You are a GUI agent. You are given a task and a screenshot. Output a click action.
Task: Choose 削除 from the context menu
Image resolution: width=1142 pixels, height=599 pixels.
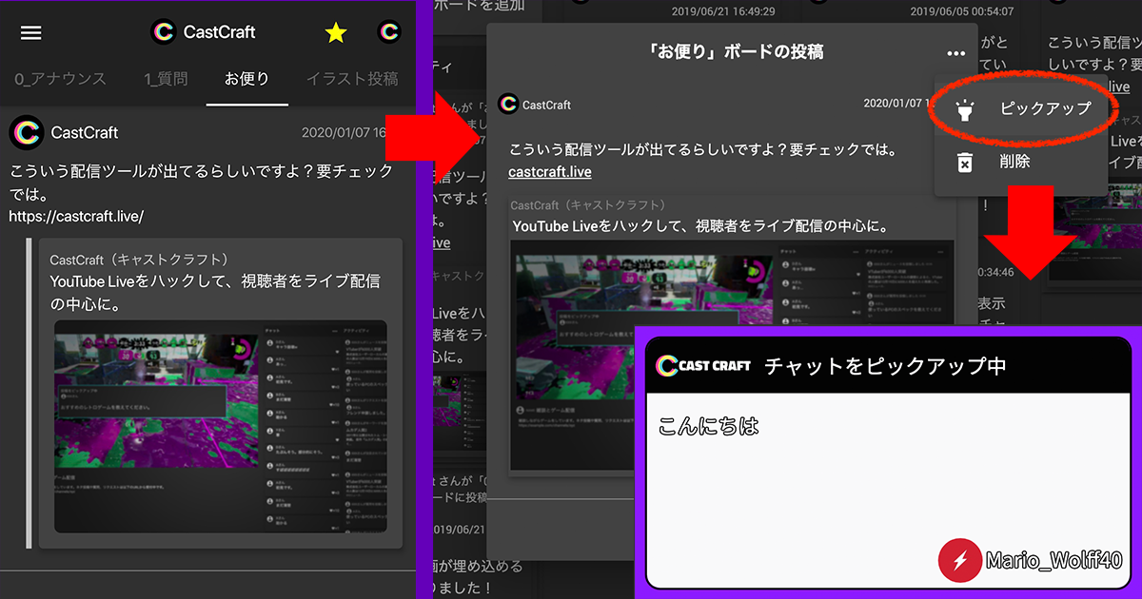tap(1021, 162)
